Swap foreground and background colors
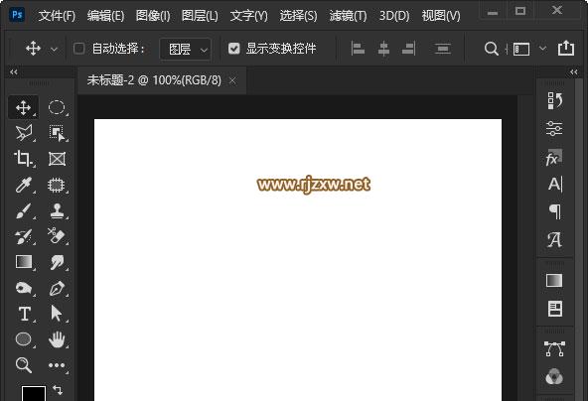The width and height of the screenshot is (588, 401). [58, 390]
